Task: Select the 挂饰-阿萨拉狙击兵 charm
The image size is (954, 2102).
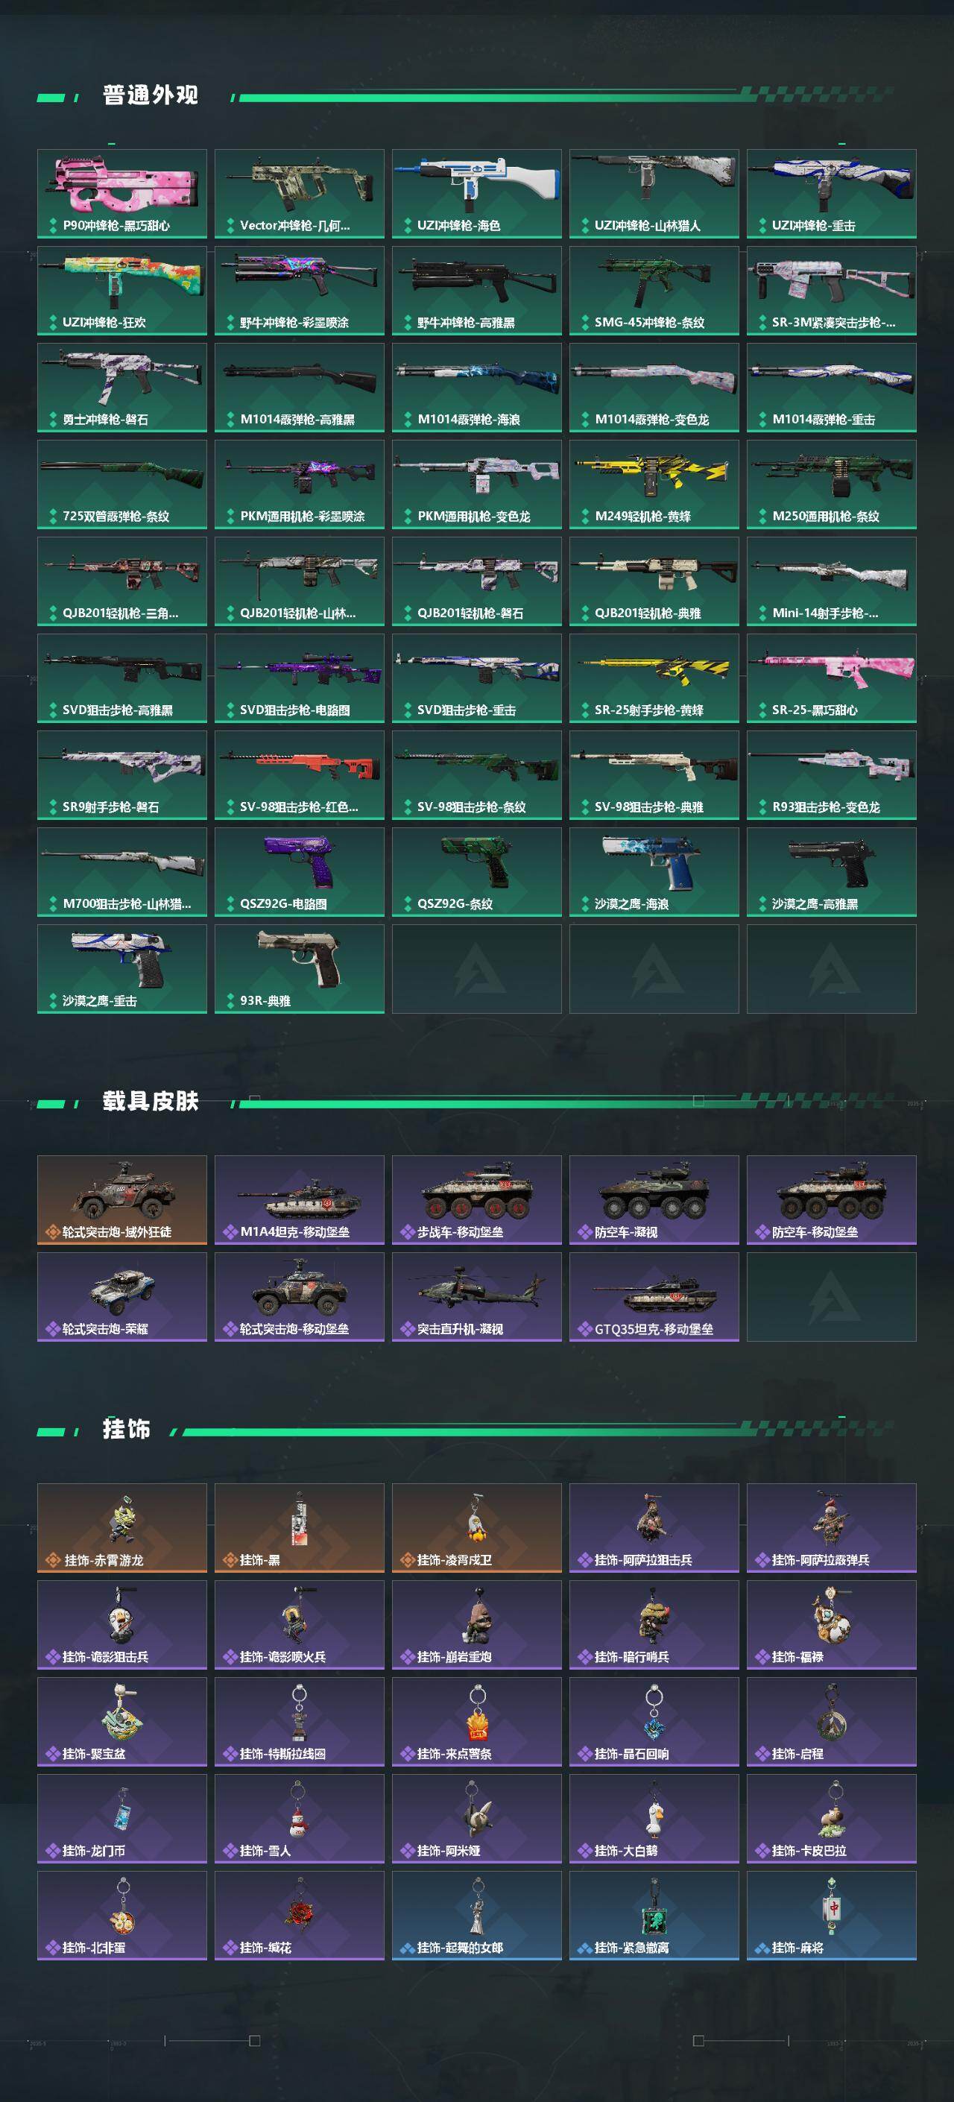Action: point(654,1528)
